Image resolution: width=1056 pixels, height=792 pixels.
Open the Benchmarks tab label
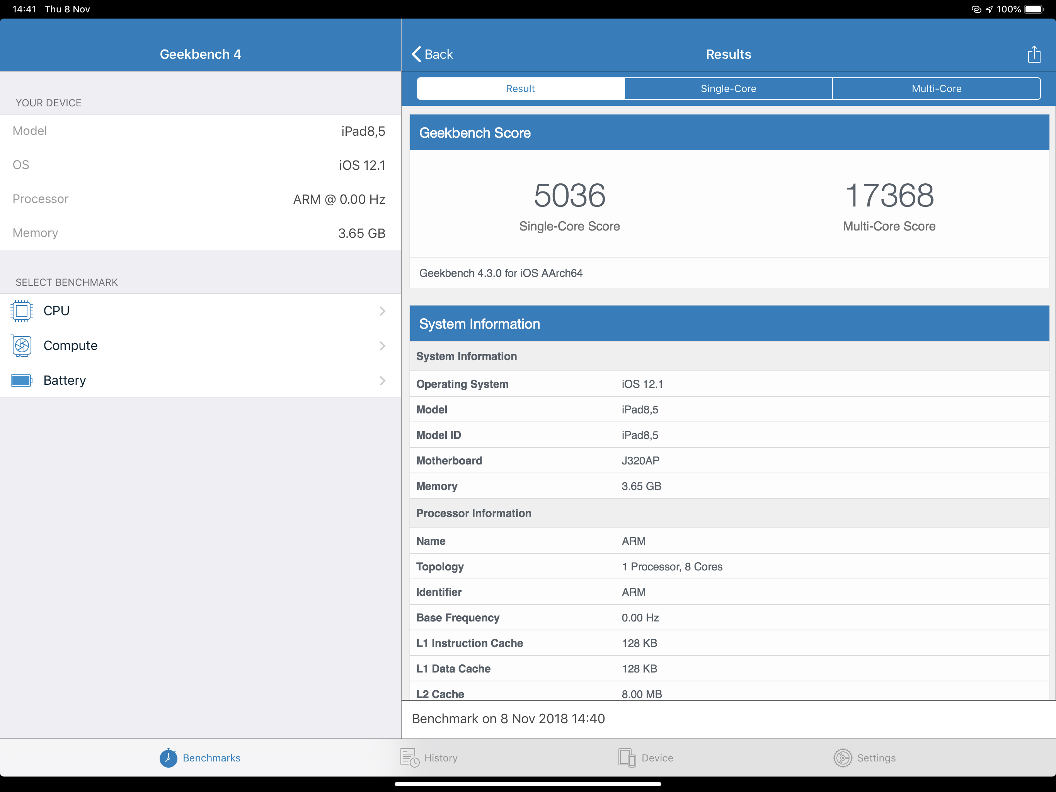point(211,758)
